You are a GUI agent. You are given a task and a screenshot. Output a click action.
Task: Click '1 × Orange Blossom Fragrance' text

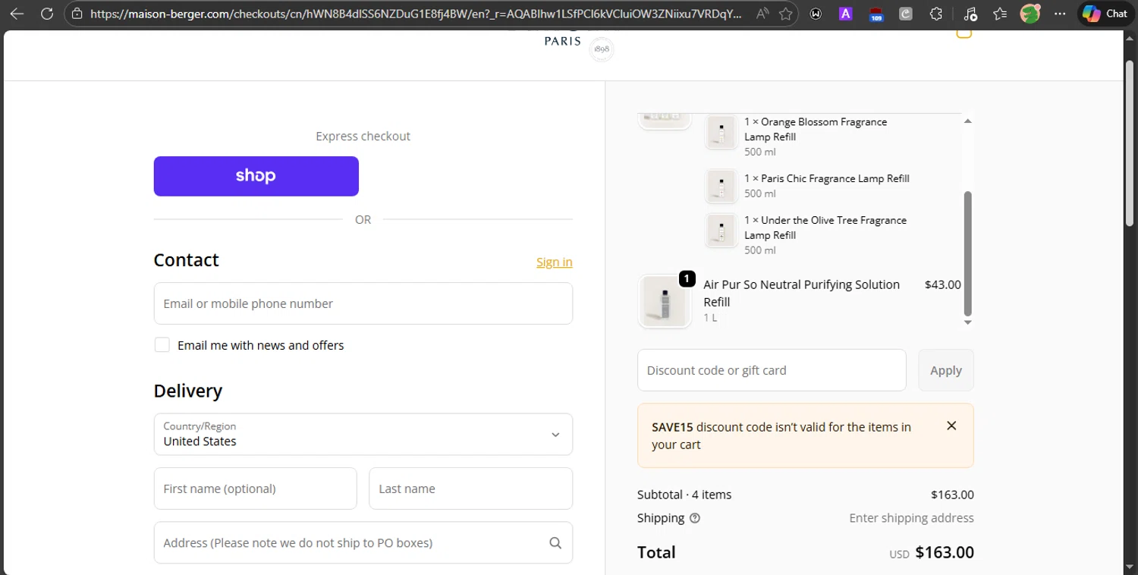tap(816, 121)
